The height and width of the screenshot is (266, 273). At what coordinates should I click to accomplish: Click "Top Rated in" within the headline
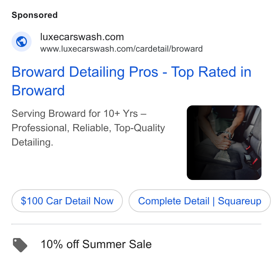click(211, 72)
